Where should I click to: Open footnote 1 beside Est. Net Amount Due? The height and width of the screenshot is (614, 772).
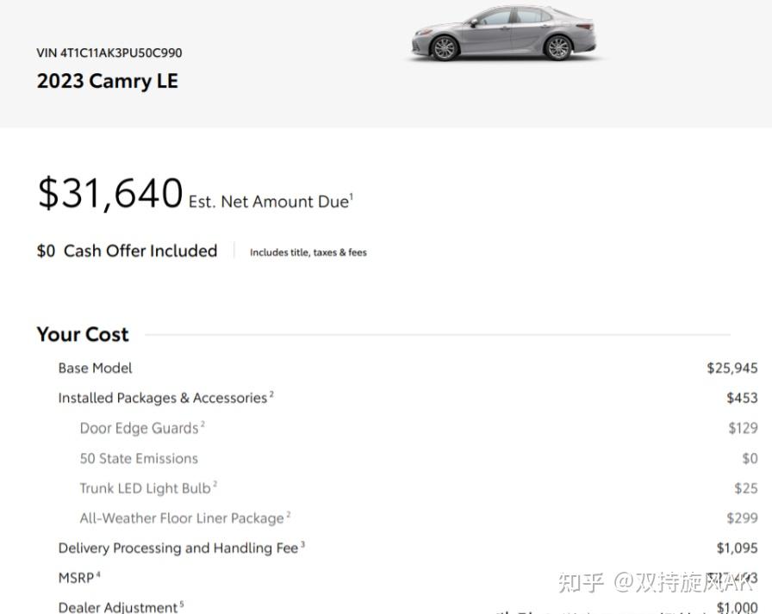coord(352,195)
